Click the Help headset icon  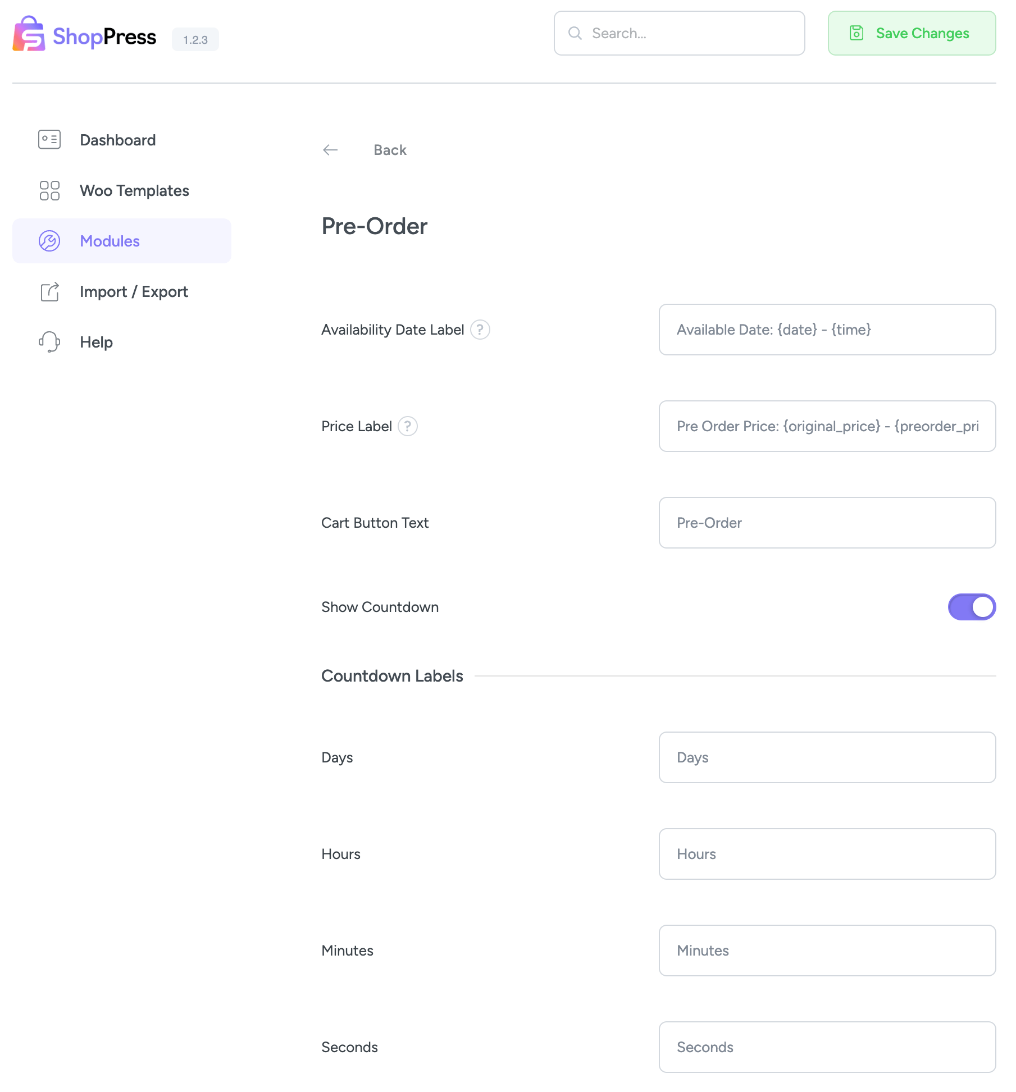[x=49, y=341]
